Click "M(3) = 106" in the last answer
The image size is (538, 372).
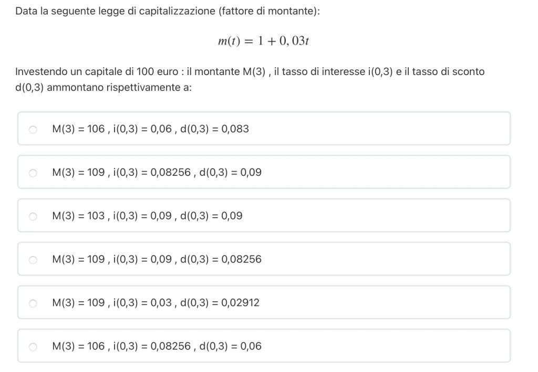[x=78, y=346]
